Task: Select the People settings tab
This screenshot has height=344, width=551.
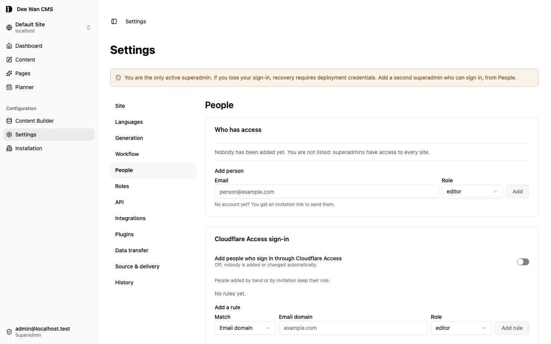Action: pos(153,170)
